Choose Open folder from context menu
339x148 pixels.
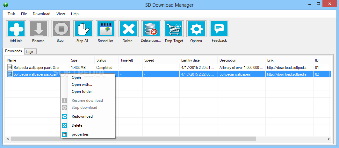[82, 92]
